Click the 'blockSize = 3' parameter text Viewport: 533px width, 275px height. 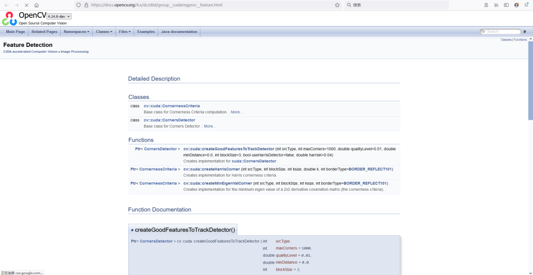point(288,270)
